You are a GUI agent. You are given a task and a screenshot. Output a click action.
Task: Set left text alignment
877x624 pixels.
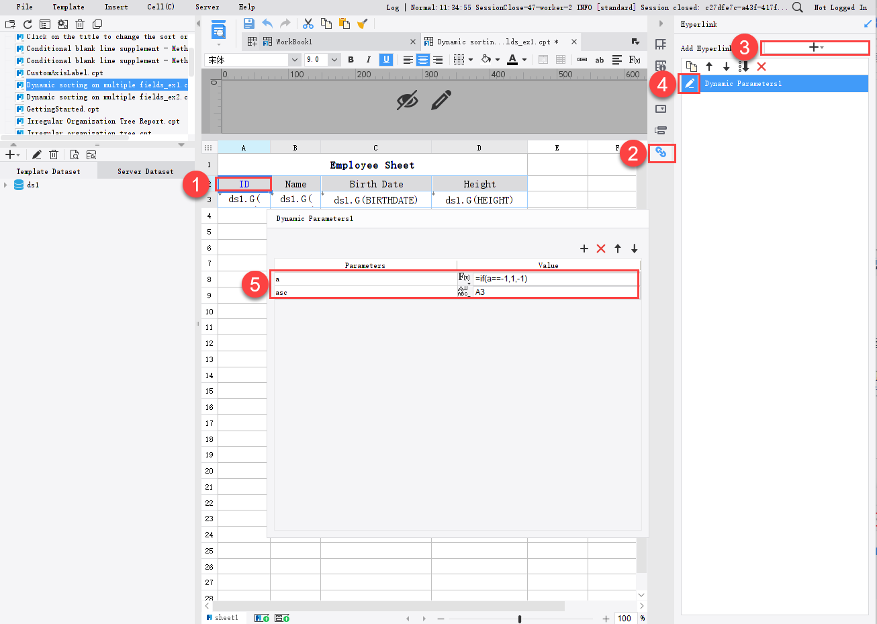[408, 60]
